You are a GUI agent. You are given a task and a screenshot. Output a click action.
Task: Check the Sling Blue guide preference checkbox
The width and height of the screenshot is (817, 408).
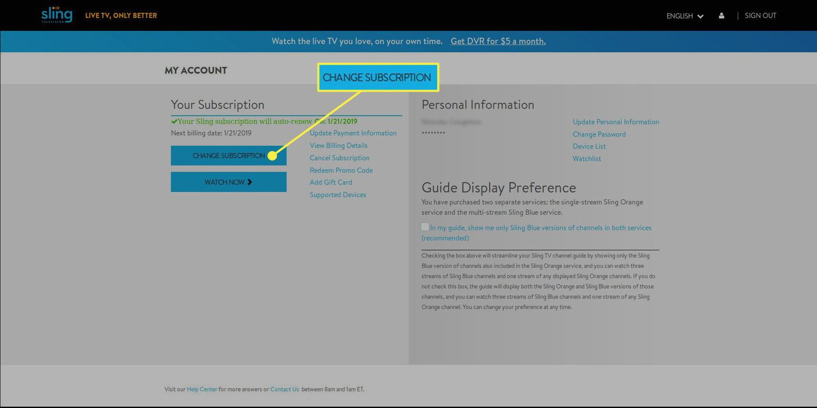(x=425, y=227)
